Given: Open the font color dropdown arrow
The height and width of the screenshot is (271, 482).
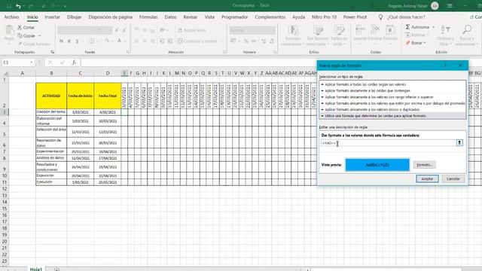Looking at the screenshot, I should 125,41.
